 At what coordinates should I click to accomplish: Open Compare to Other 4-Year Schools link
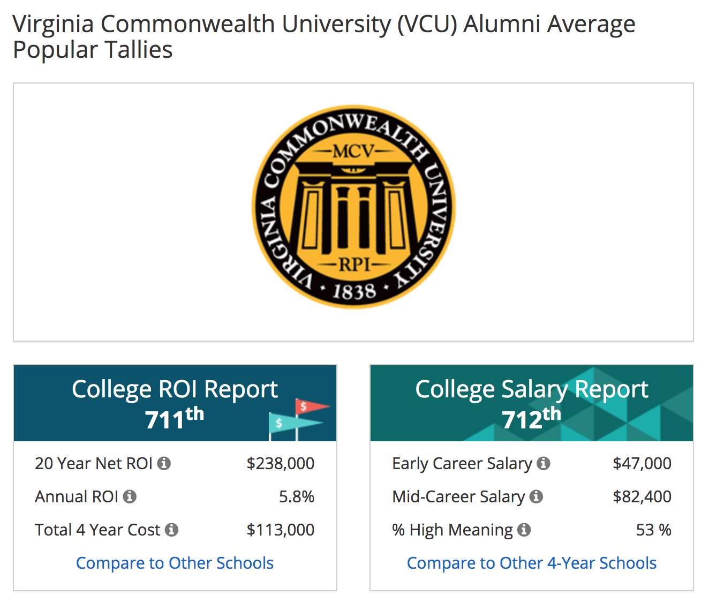531,563
